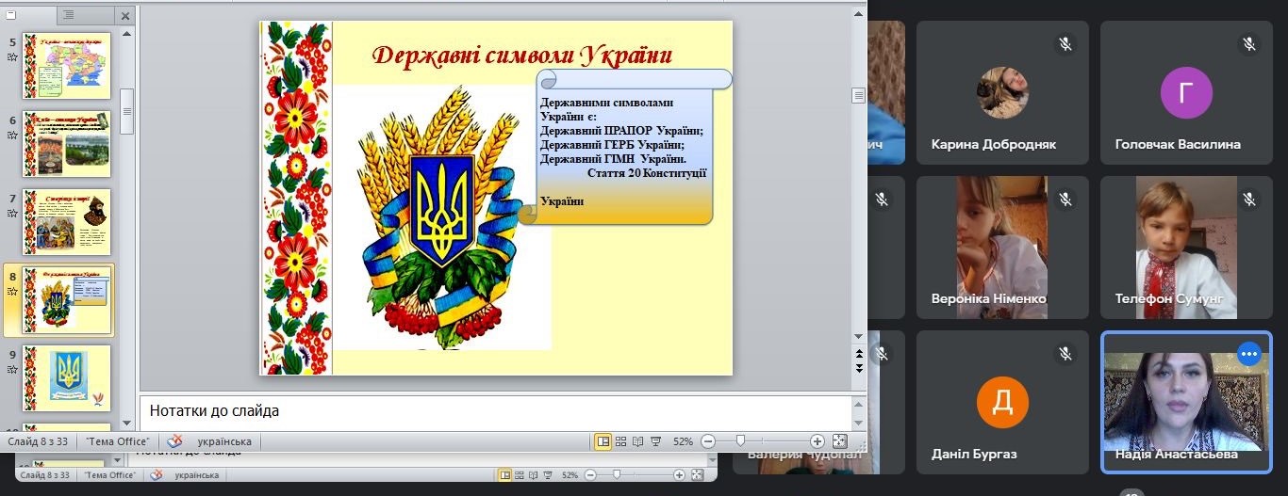1288x496 pixels.
Task: Select Вероніка Німенко's video tile
Action: tap(1002, 247)
